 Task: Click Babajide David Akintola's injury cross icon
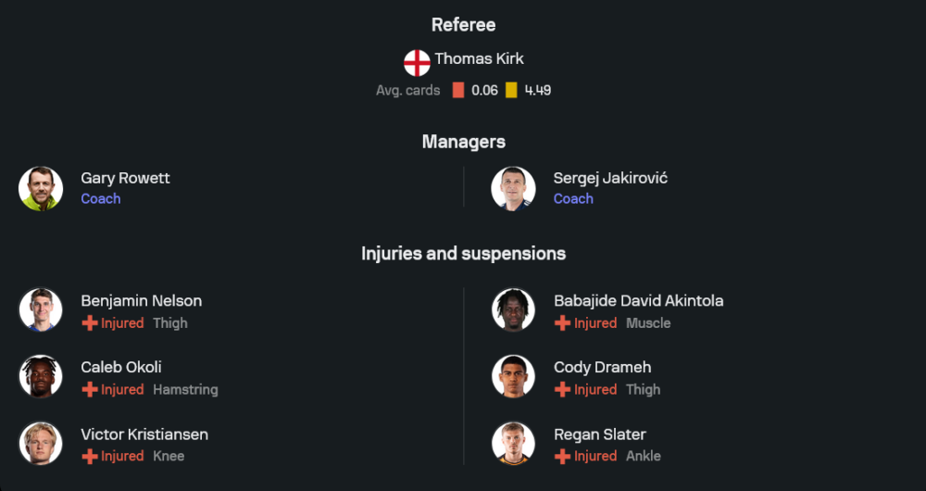click(x=562, y=323)
